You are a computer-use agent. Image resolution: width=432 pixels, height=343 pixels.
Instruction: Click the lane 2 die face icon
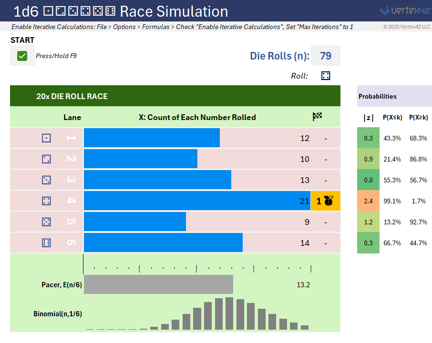pyautogui.click(x=46, y=159)
